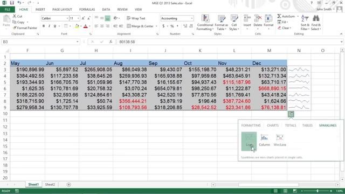Switch to the DATA tab
Screen dimensions: 345x194
click(106, 10)
